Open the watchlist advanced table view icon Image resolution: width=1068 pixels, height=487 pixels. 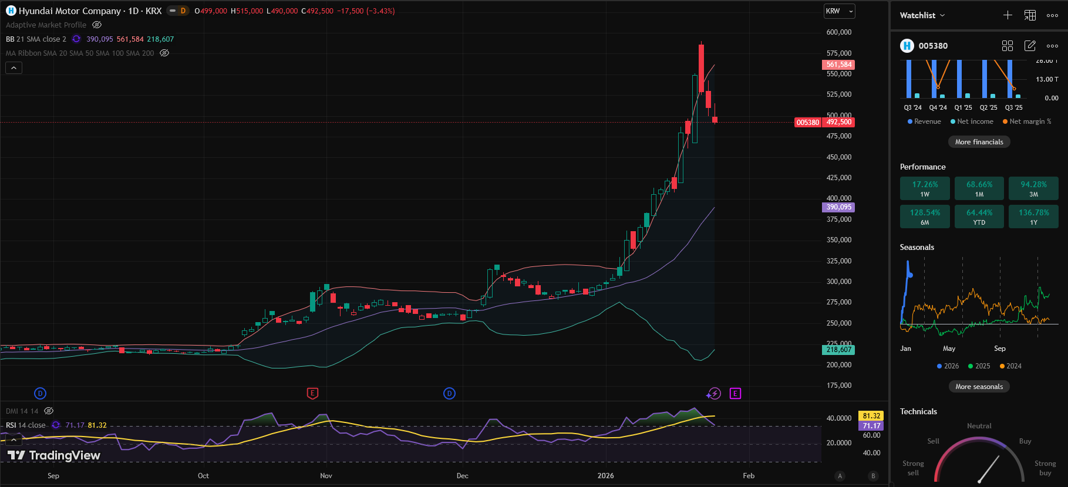(1030, 15)
